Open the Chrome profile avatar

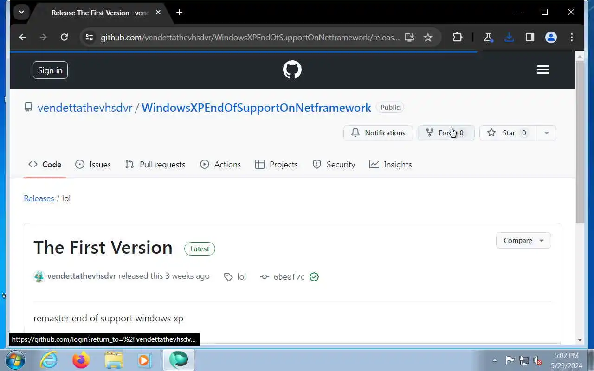[551, 37]
